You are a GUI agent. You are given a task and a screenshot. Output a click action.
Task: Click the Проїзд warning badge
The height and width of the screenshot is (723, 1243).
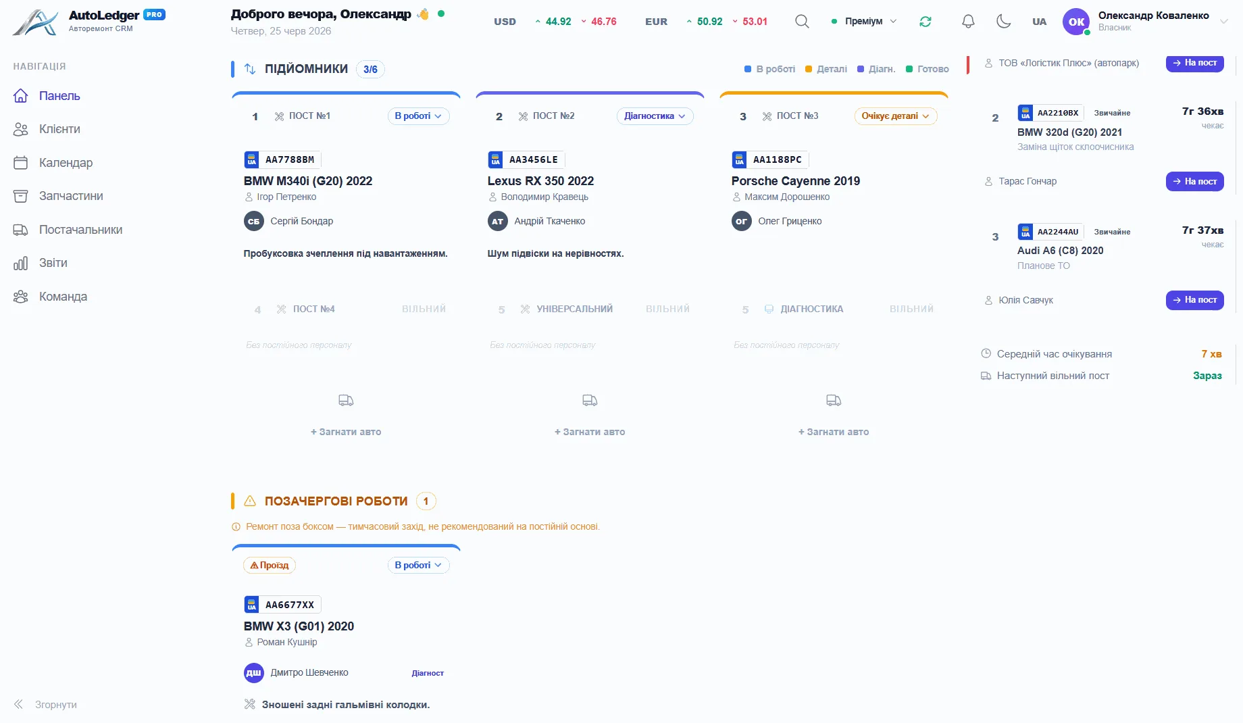270,565
